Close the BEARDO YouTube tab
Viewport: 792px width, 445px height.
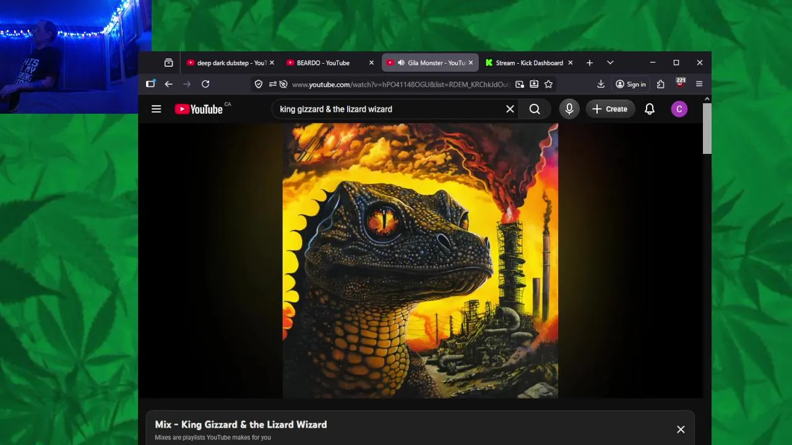coord(371,62)
